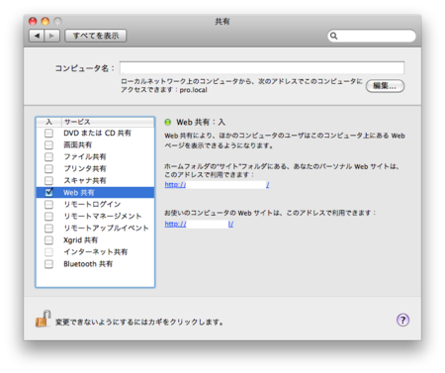
Task: Click the forward arrow navigation button
Action: click(x=52, y=36)
